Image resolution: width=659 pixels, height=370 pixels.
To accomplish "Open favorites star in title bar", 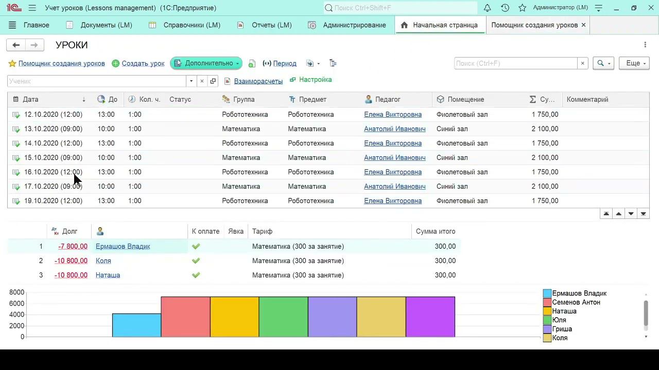I will [522, 8].
